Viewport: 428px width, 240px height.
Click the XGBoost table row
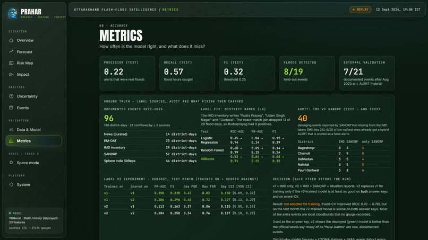pos(247,159)
